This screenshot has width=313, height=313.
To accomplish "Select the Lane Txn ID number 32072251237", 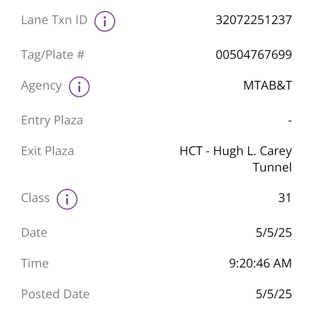I will point(254,20).
